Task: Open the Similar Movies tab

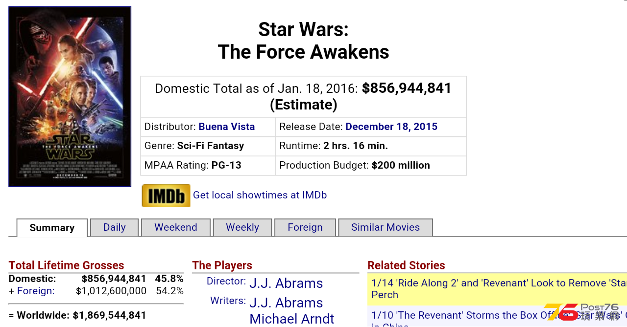Action: (386, 227)
